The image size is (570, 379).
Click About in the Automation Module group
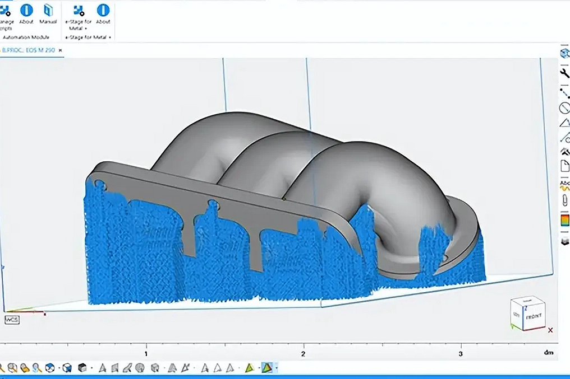(x=26, y=11)
